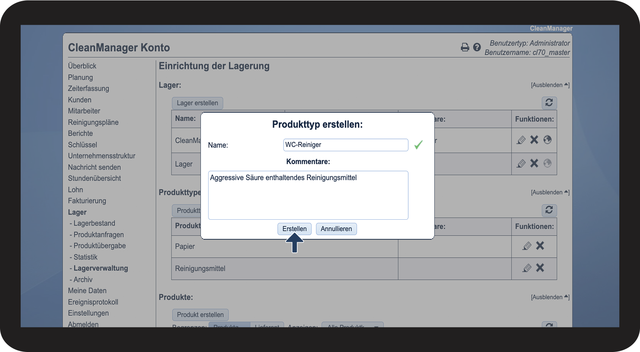
Task: Open the help question mark icon
Action: (x=477, y=47)
